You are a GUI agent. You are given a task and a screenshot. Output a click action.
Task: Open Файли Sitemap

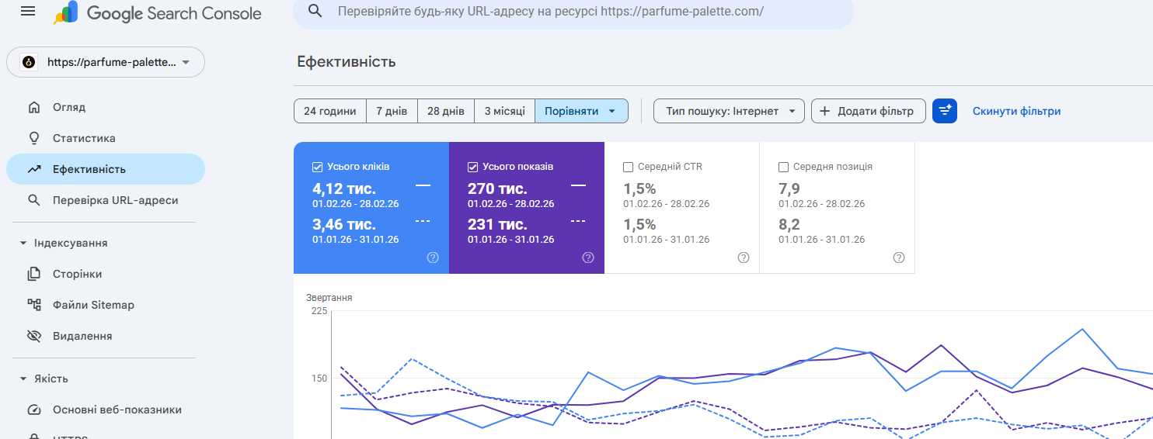106,305
